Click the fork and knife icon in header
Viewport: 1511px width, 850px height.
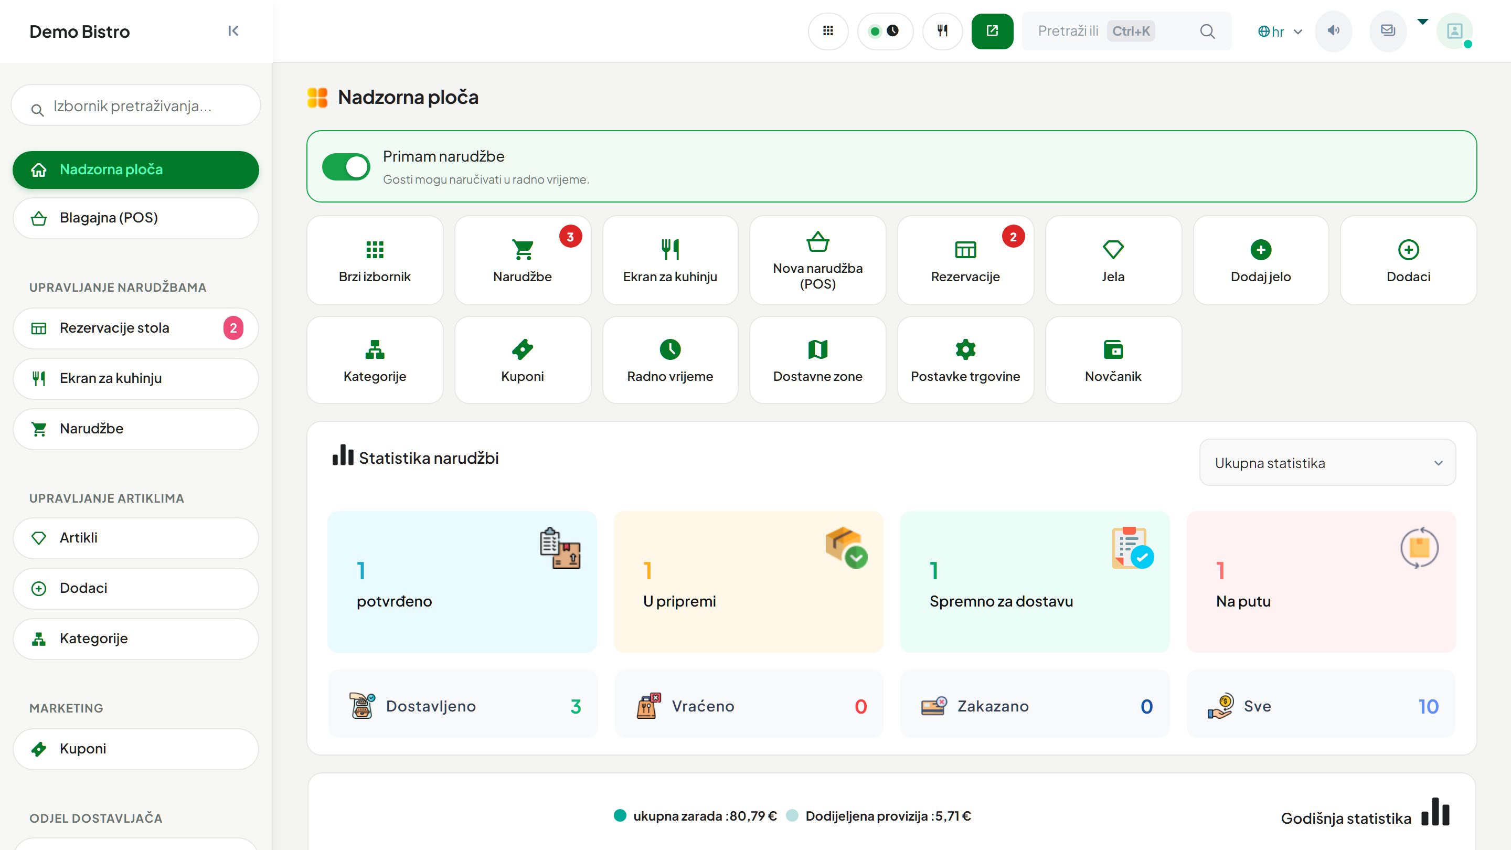[942, 31]
